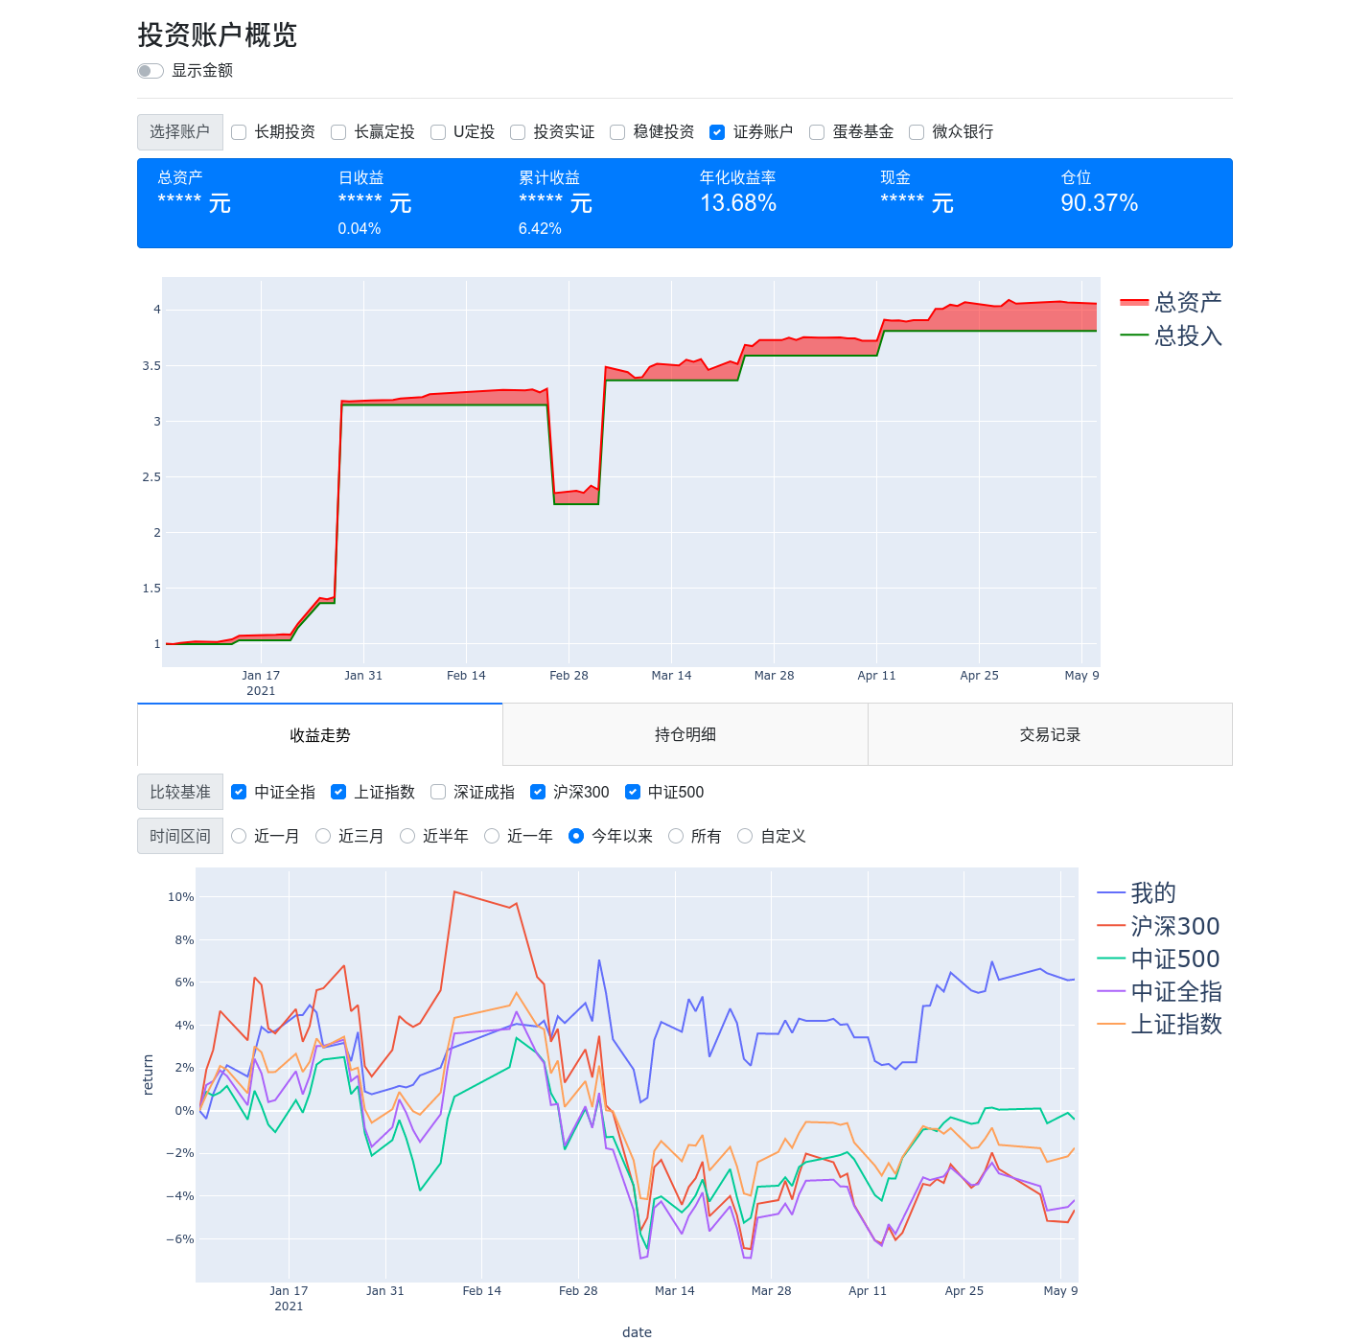1370x1341 pixels.
Task: Click the 累计收益 6.42% figure
Action: pos(540,229)
